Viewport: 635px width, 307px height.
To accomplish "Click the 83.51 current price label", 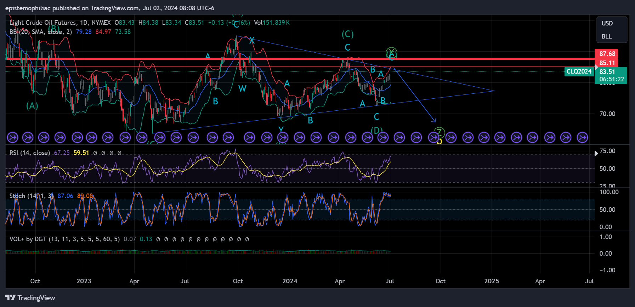I will pos(607,72).
